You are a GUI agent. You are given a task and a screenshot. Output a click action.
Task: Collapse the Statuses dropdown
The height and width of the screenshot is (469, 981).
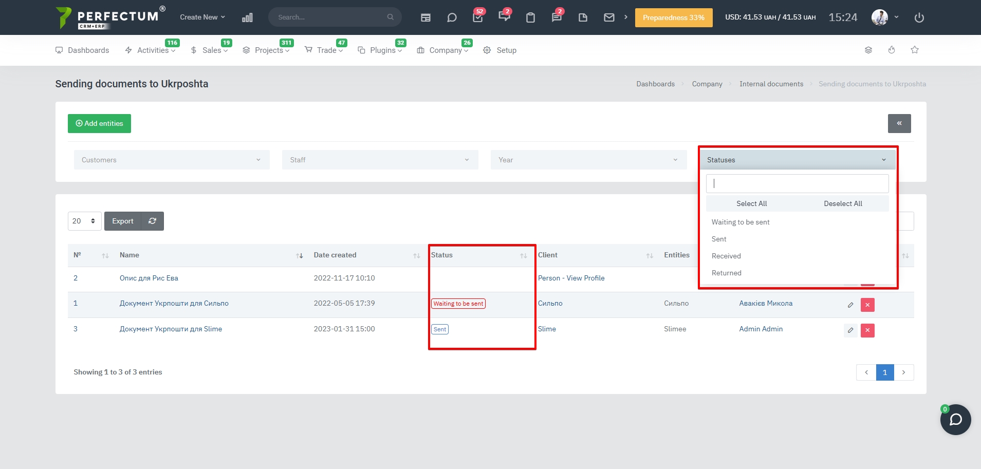tap(798, 160)
